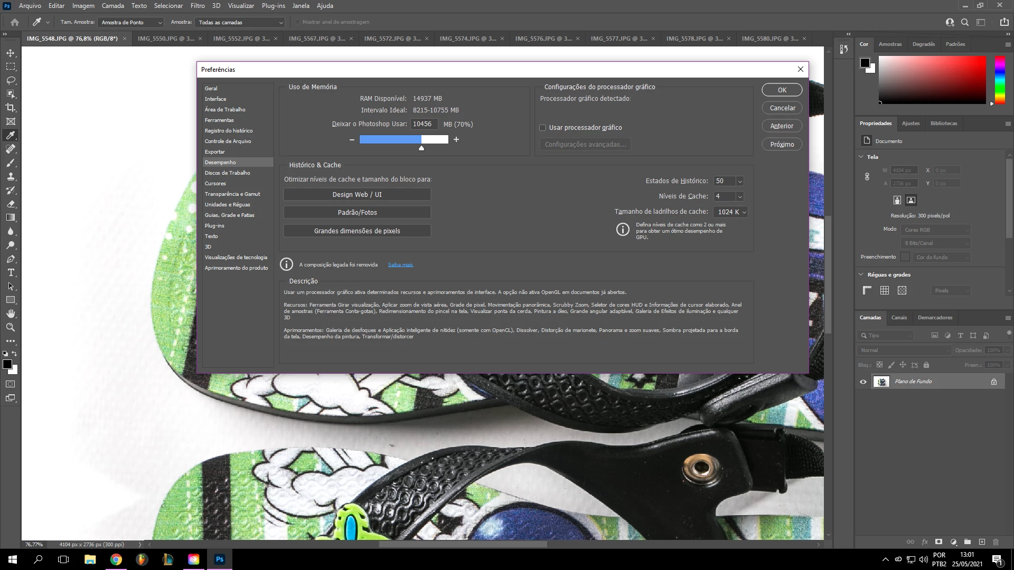Expand the Tam. Amostra dropdown
Screen dimensions: 1014x570
[130, 22]
